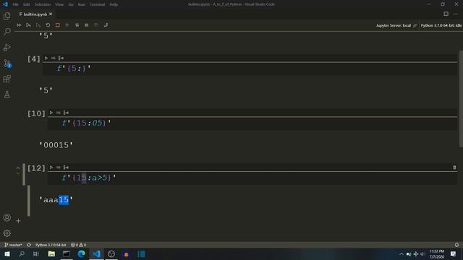This screenshot has width=463, height=260.
Task: Open variable explorer from notebook toolbar
Action: point(87,25)
